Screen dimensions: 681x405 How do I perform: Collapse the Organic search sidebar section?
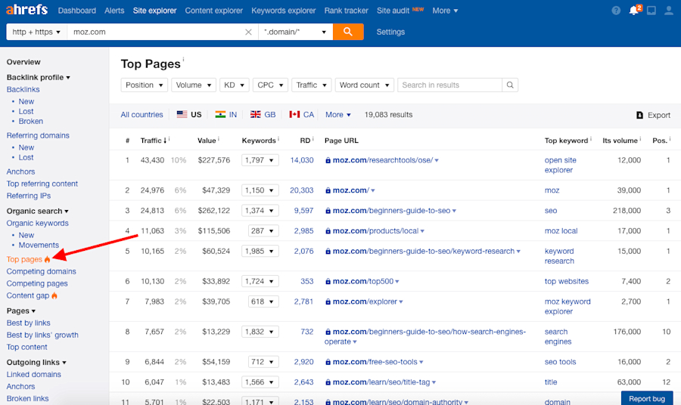coord(37,211)
